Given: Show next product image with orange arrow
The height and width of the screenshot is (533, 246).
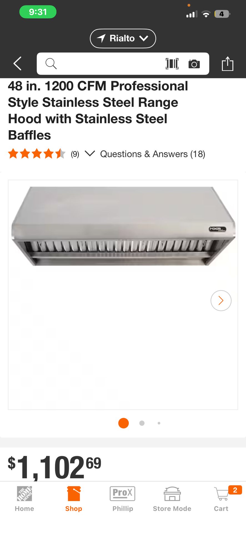Looking at the screenshot, I should [221, 300].
